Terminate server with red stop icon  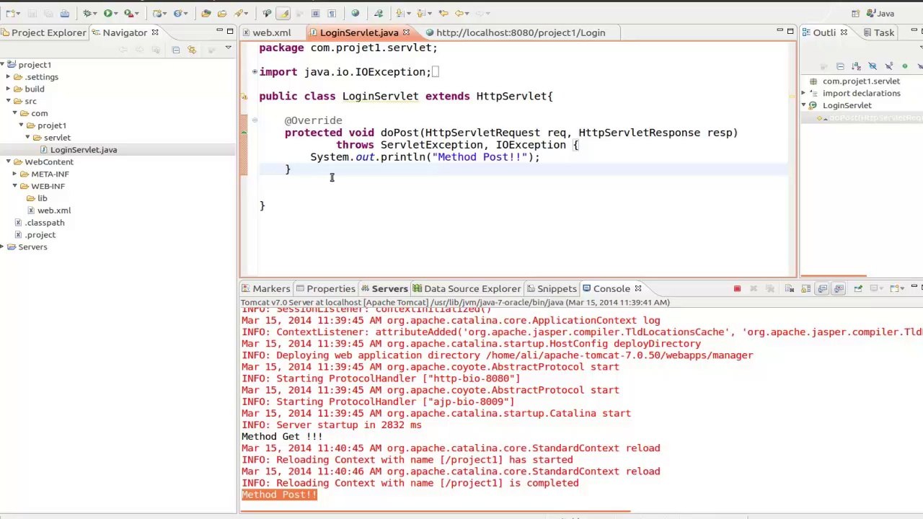(737, 288)
